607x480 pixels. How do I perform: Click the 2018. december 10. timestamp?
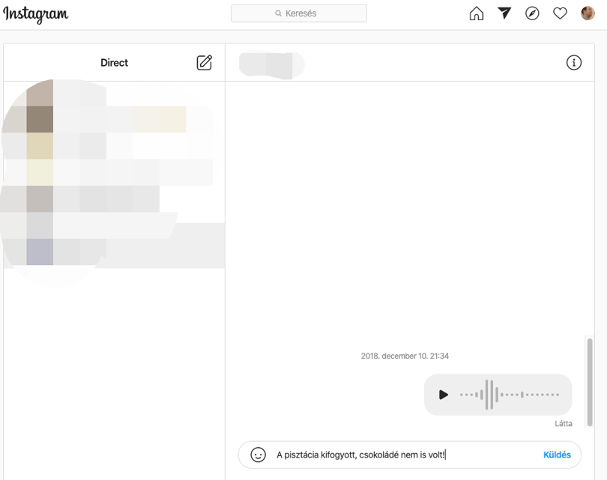pyautogui.click(x=405, y=356)
